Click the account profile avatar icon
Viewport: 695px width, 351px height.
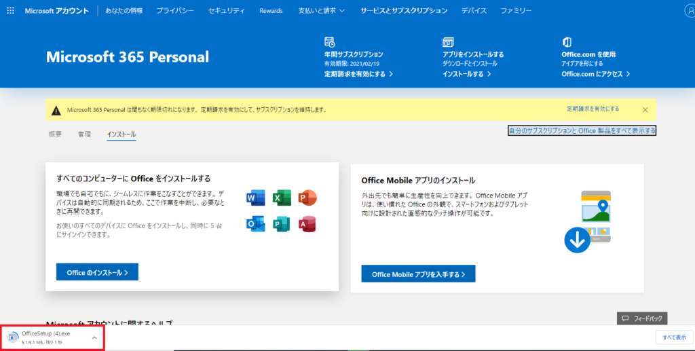point(690,11)
